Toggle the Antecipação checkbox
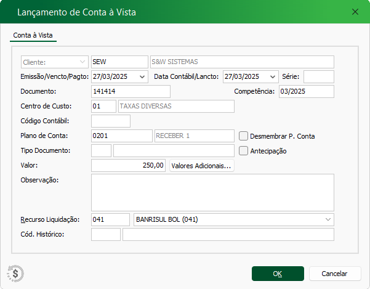The height and width of the screenshot is (289, 370). tap(243, 150)
